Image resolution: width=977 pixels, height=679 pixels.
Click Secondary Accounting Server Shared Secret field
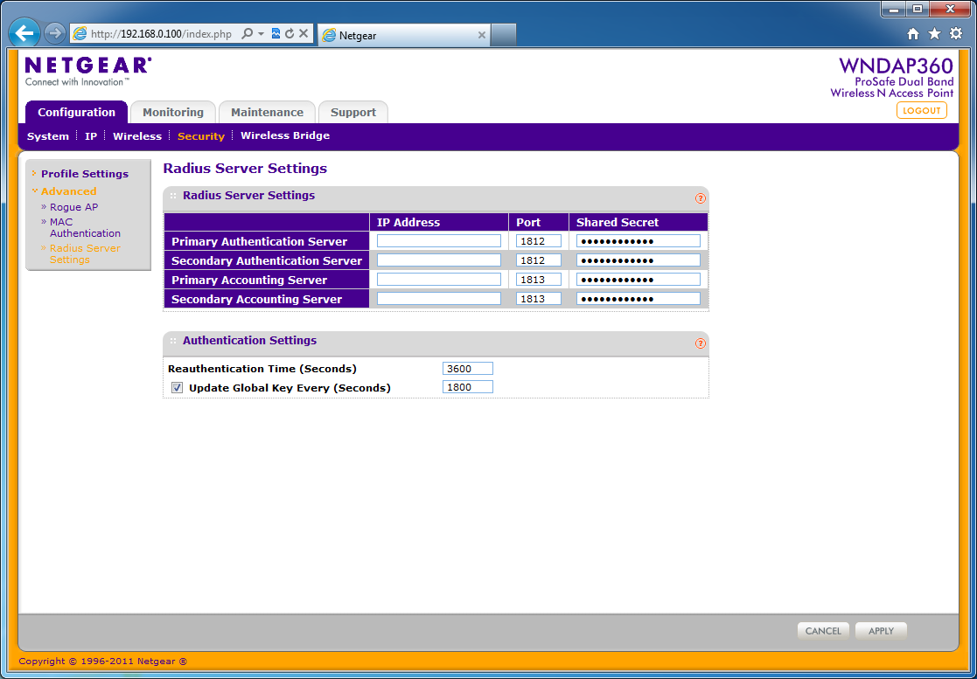tap(638, 299)
